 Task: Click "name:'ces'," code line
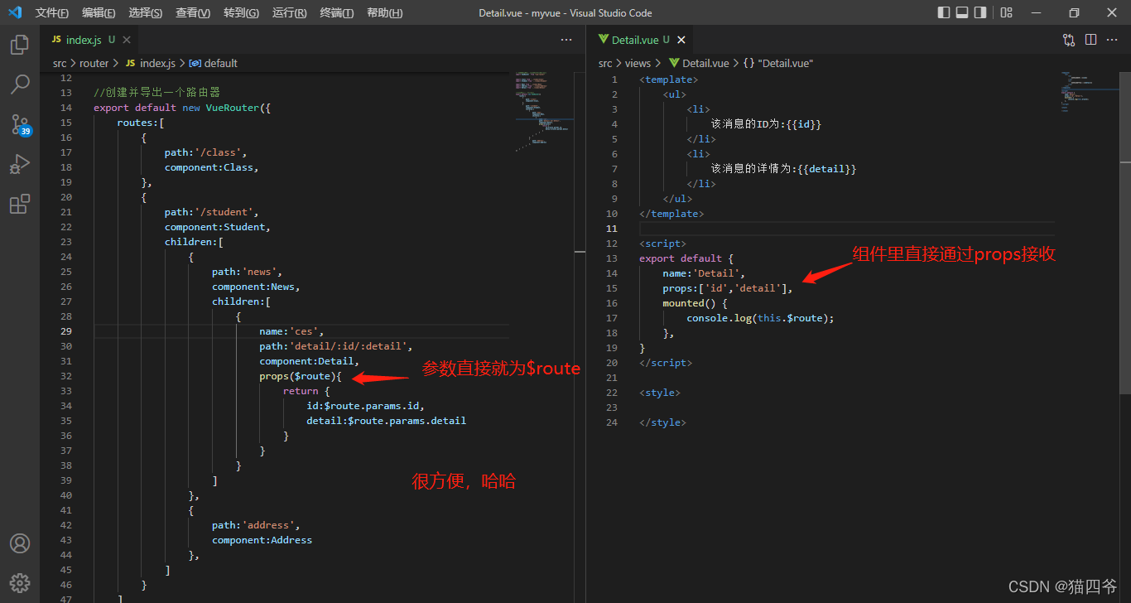click(x=291, y=331)
